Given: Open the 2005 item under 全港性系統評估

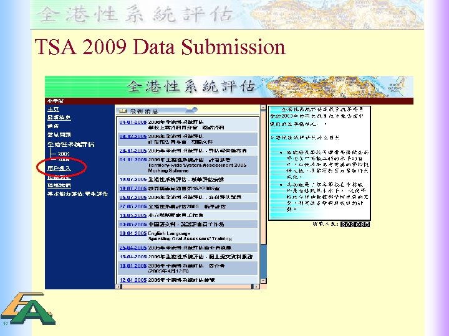Looking at the screenshot, I should click(x=64, y=154).
